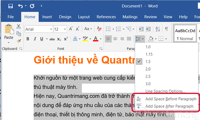
Task: Toggle subscript formatting
Action: (x=59, y=39)
